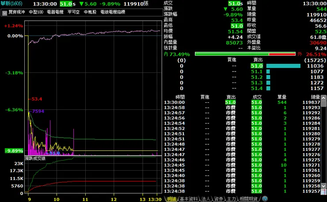The image size is (327, 202).
Task: Click the refresh icon after 相關期貨 tab
Action: [265, 198]
